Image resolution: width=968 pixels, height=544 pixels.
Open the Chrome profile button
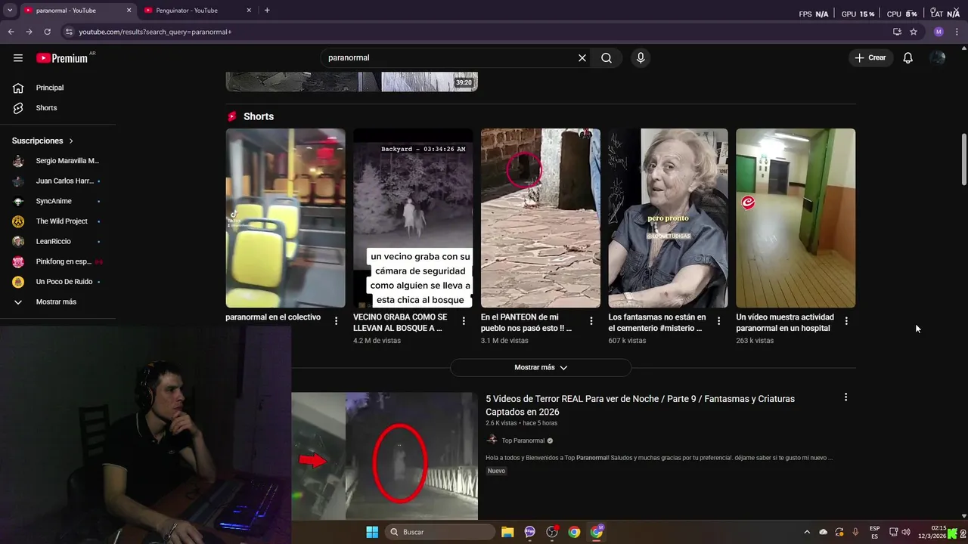click(939, 32)
